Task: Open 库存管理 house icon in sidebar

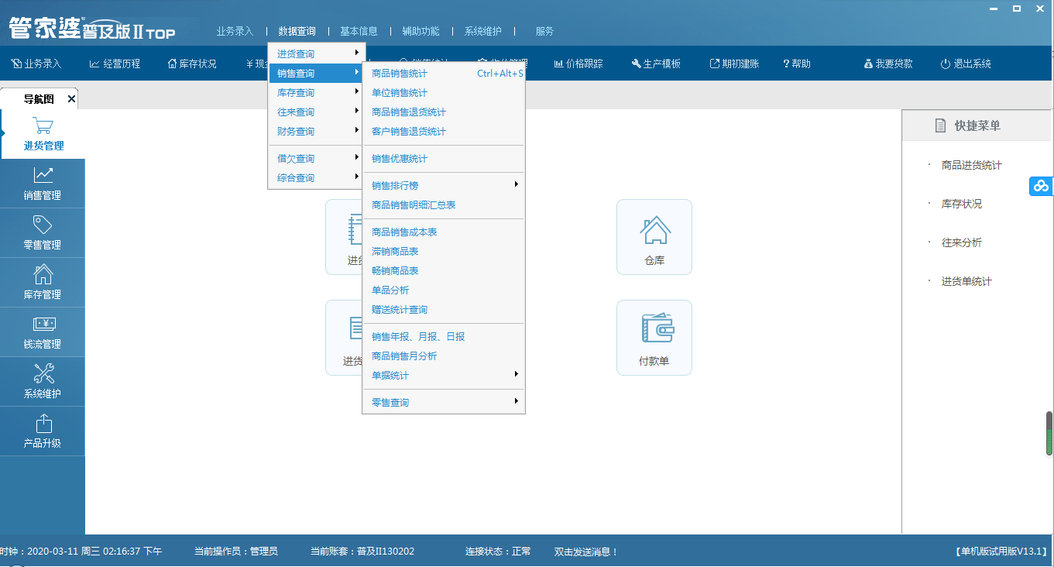Action: tap(43, 275)
